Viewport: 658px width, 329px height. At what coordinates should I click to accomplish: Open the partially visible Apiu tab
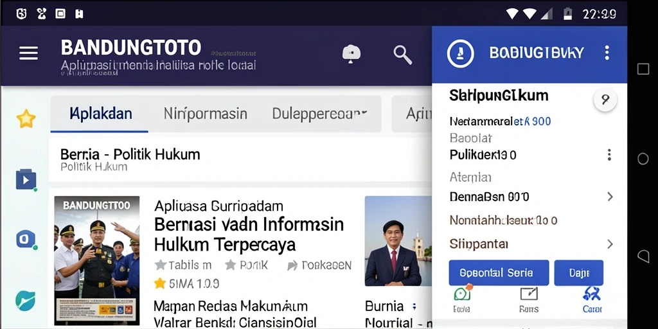click(412, 114)
